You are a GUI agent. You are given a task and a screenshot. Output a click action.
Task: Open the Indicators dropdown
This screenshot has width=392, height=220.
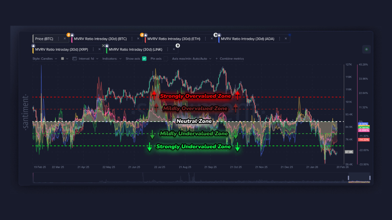[112, 59]
